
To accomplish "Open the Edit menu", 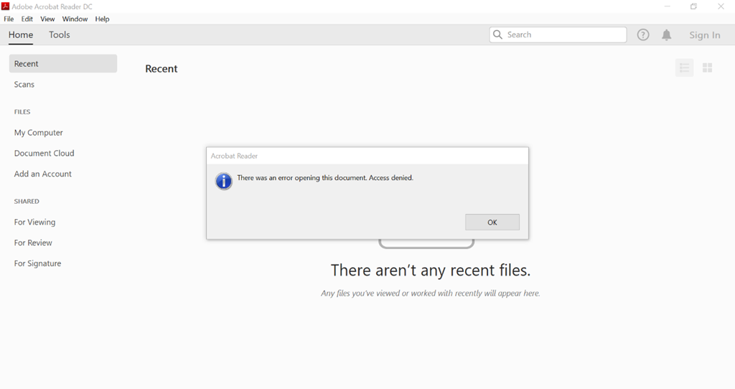I will [x=27, y=19].
